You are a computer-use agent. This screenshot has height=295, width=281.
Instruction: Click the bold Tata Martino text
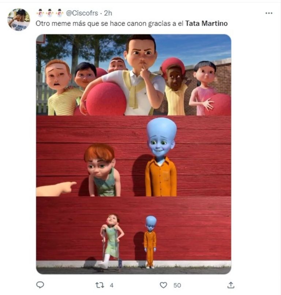pyautogui.click(x=206, y=23)
